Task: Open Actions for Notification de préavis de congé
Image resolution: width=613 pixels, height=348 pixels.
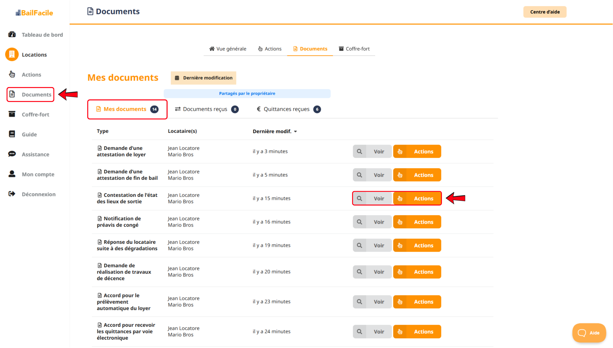Action: pyautogui.click(x=417, y=222)
